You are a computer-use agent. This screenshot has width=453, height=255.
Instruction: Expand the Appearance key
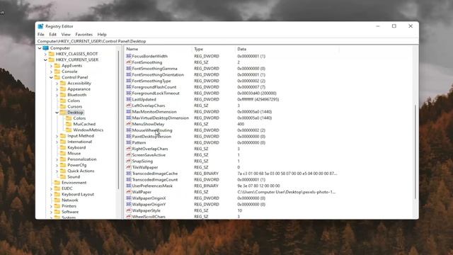point(57,89)
